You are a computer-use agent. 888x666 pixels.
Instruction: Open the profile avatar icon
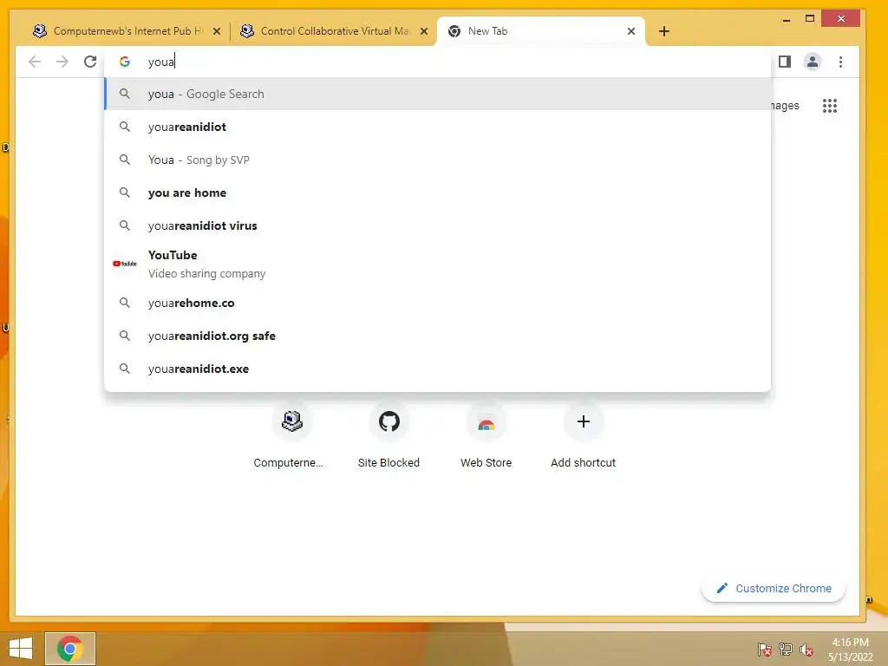812,62
